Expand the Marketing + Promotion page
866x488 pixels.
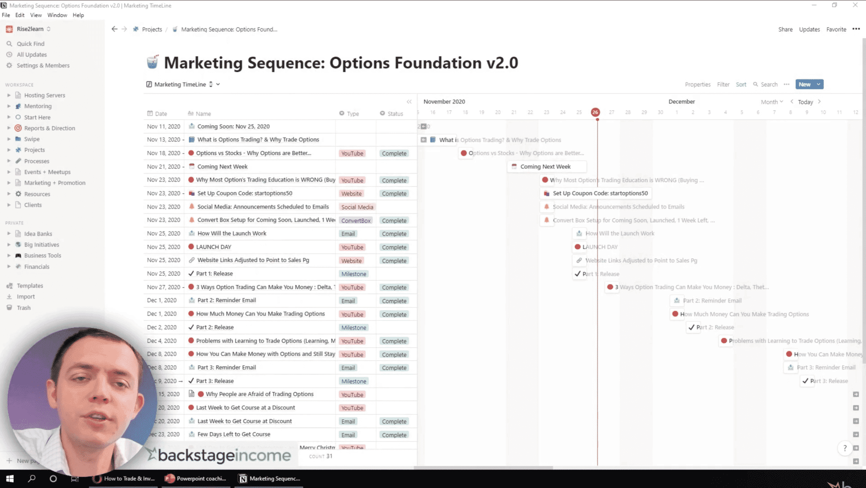pyautogui.click(x=9, y=182)
